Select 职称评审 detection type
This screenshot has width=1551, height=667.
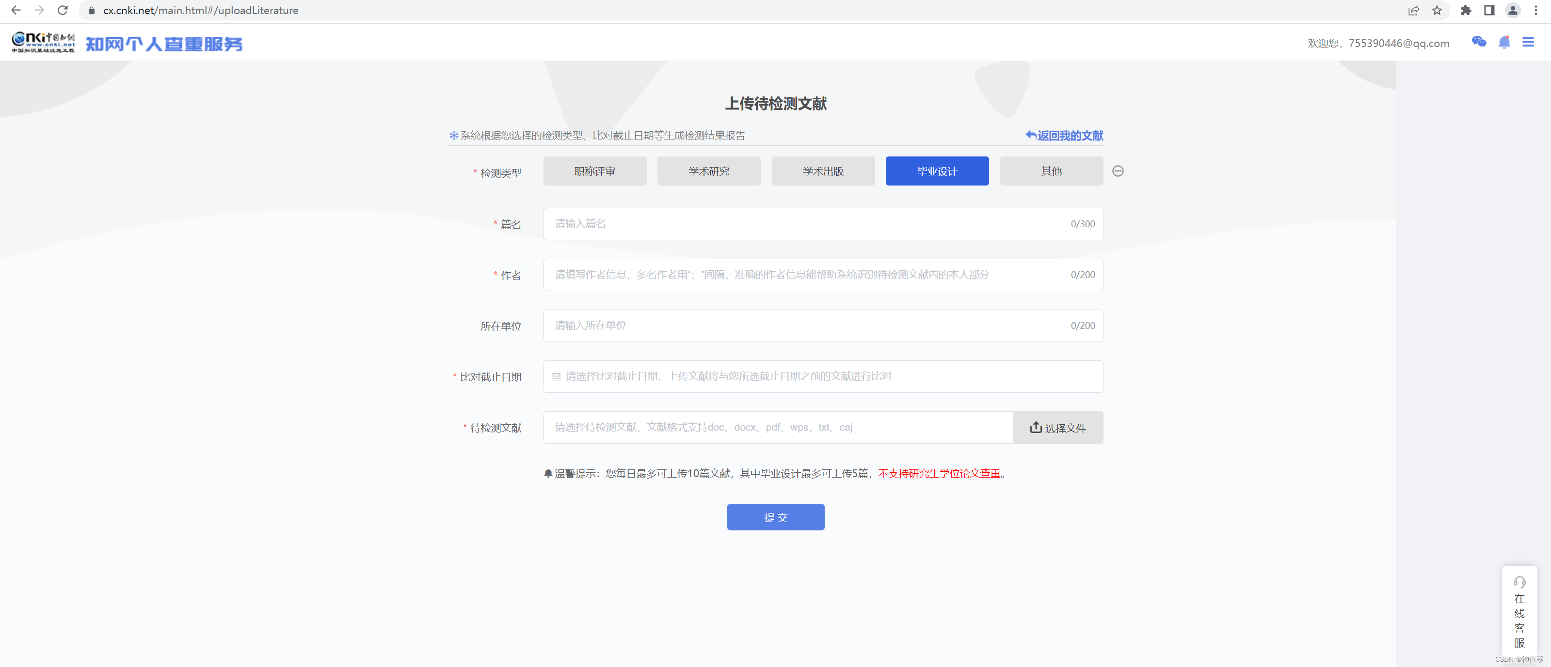[x=594, y=171]
